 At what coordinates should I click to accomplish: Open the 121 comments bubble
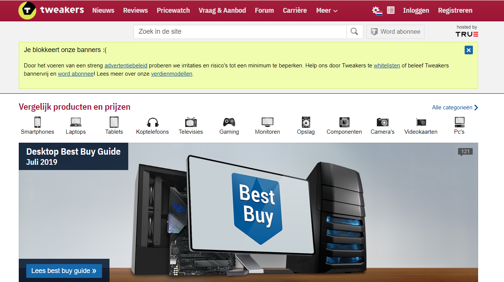pyautogui.click(x=465, y=152)
